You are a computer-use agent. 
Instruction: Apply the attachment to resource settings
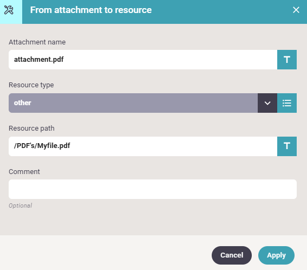pos(276,255)
